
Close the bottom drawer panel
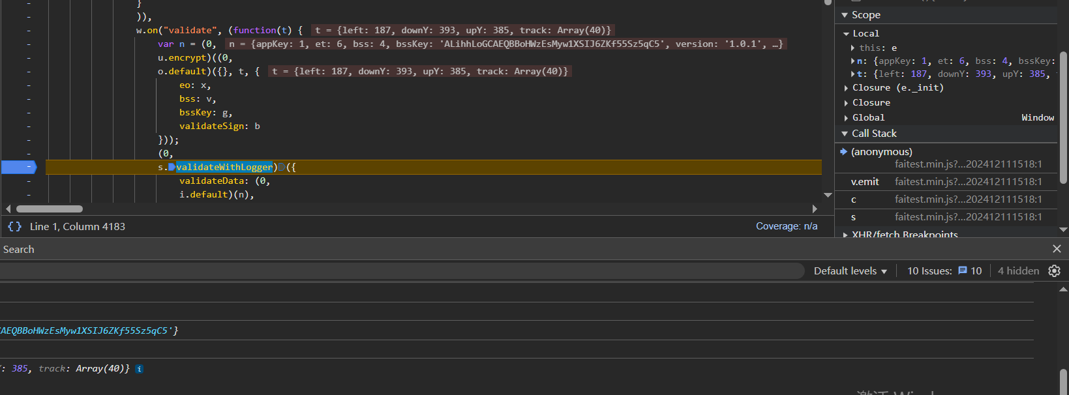(1057, 249)
